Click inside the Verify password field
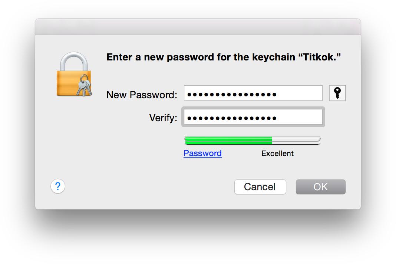 point(253,117)
